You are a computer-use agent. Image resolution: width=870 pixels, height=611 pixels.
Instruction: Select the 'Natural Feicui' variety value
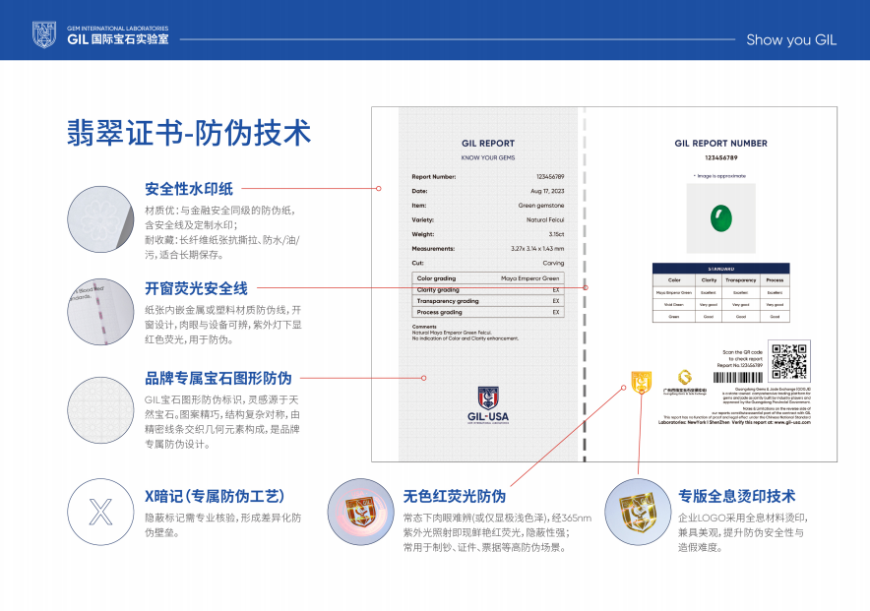pyautogui.click(x=545, y=220)
